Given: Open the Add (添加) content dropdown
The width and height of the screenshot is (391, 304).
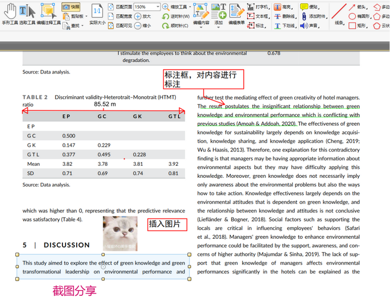Looking at the screenshot, I should coord(218,15).
